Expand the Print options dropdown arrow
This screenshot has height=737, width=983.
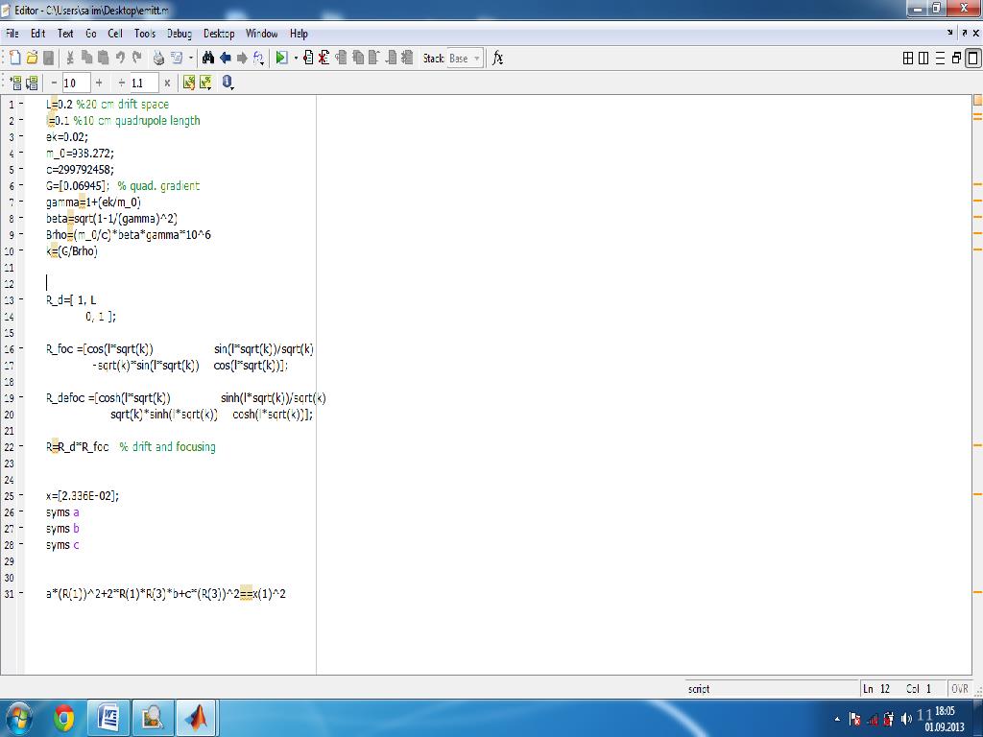(x=191, y=59)
